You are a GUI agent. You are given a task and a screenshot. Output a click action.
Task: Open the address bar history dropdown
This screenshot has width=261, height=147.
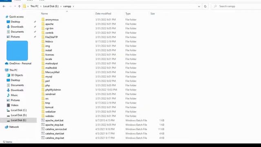click(199, 7)
